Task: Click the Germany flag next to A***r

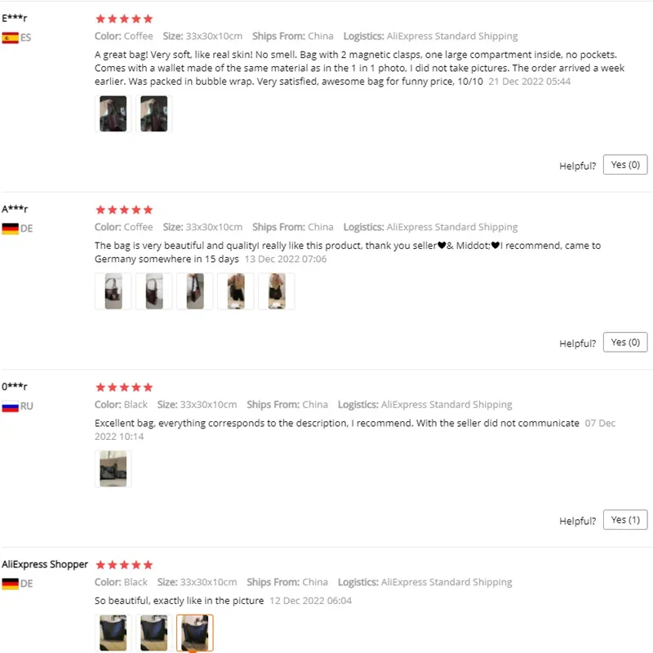Action: (x=10, y=229)
